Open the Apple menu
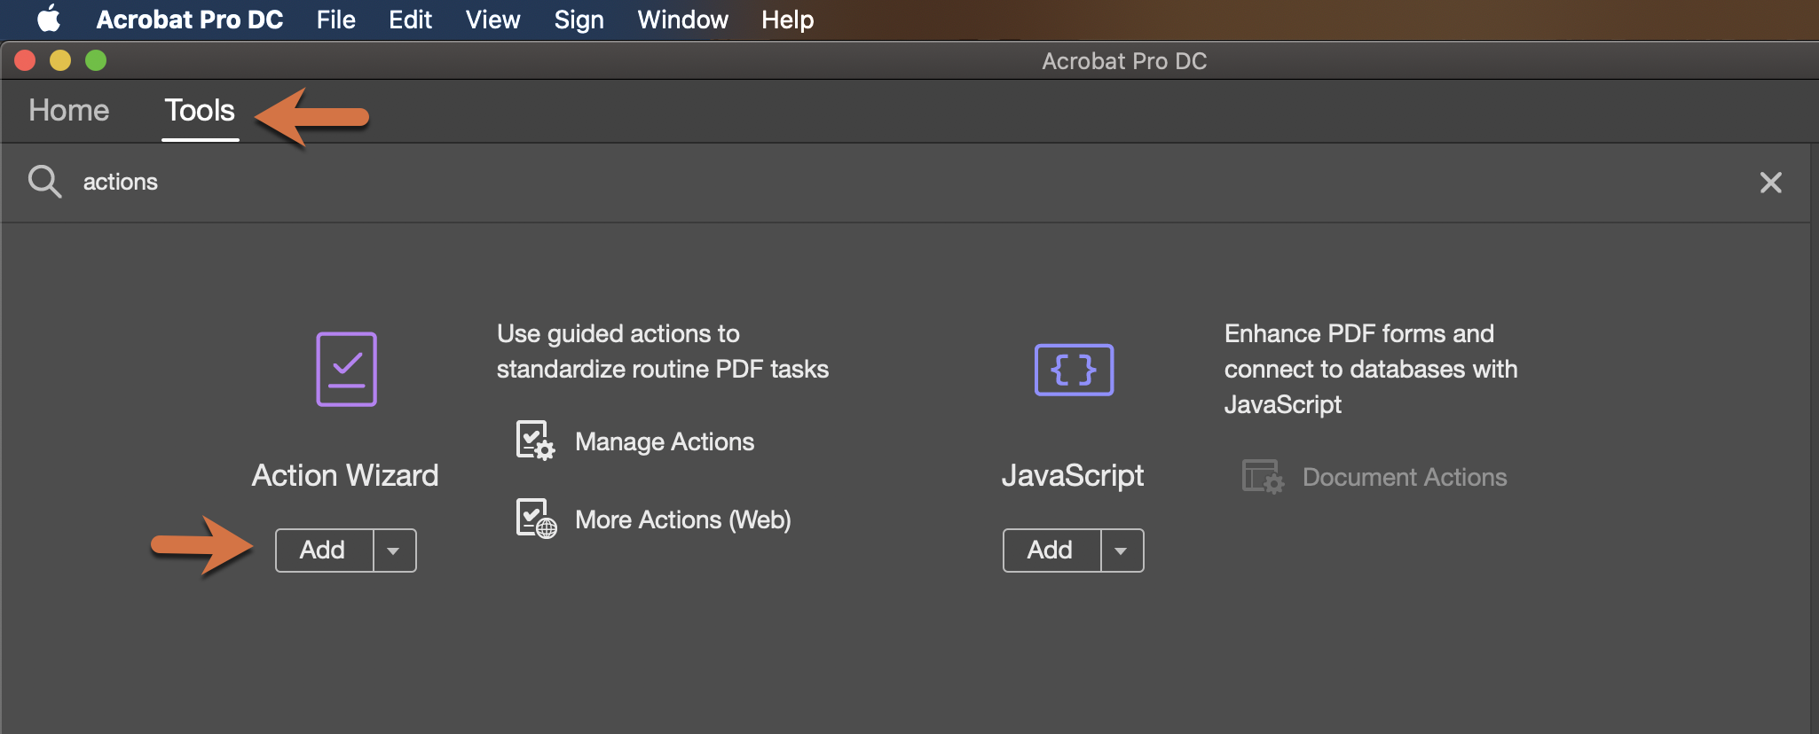Image resolution: width=1819 pixels, height=734 pixels. pos(49,20)
